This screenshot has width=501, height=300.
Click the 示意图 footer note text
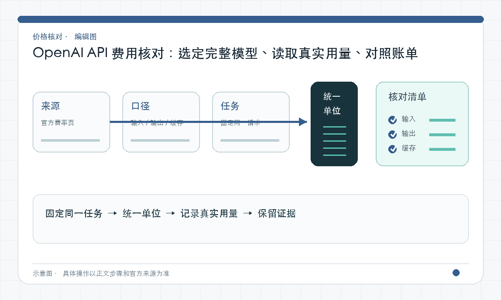coord(101,274)
